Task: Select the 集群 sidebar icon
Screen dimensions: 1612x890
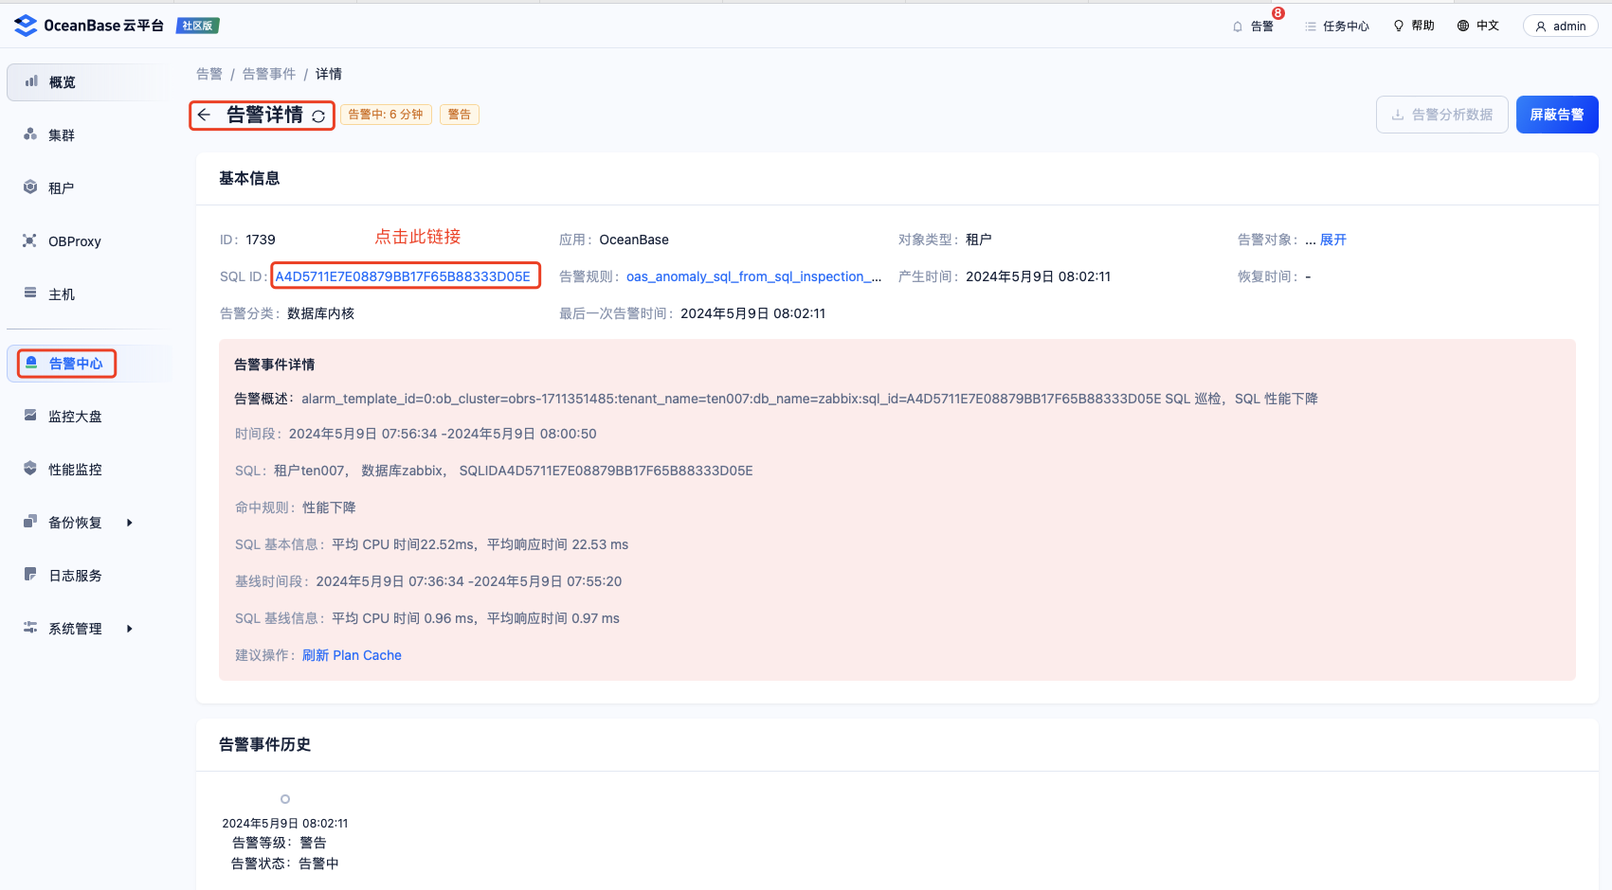Action: 60,134
